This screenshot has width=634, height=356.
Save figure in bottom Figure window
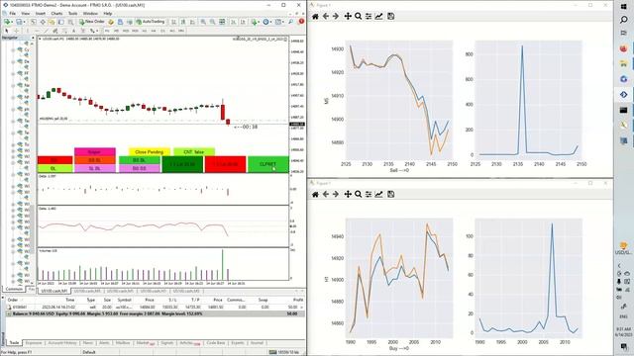[x=390, y=194]
